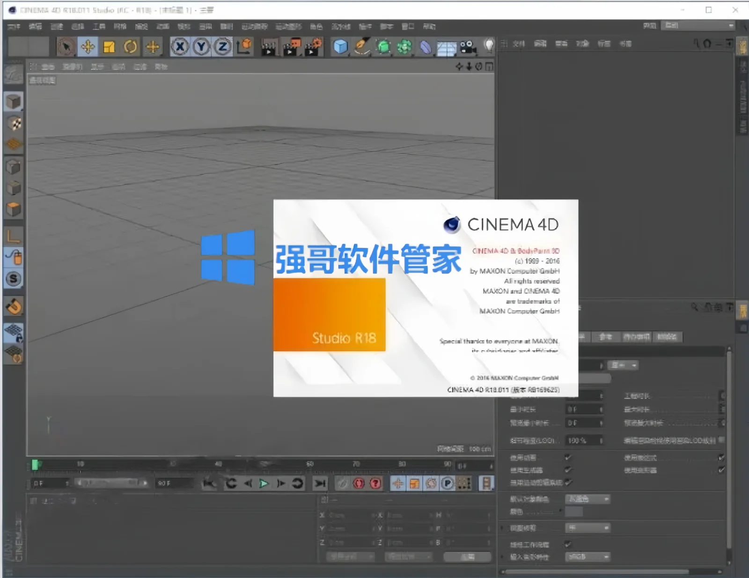Toggle the 使用生成器 checkbox

click(568, 470)
